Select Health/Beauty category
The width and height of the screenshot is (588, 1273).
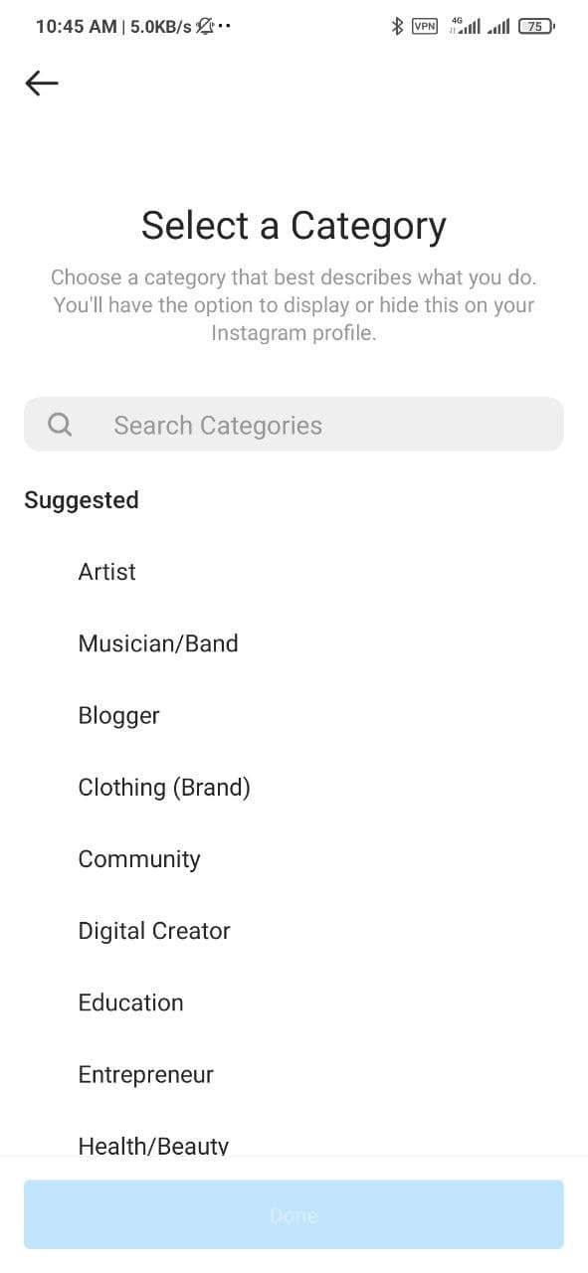click(153, 1146)
